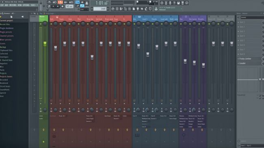Toggle the orange 3.2 countdown-before-recording button
The height and width of the screenshot is (148, 264).
[x=60, y=2]
